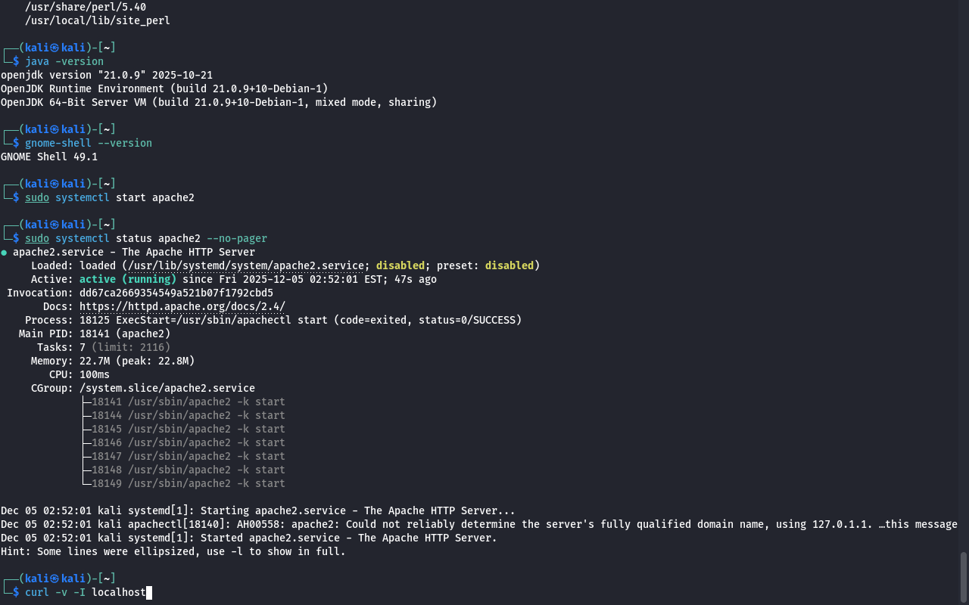Click the /usr/local/lib/site_perl path
This screenshot has height=605, width=969.
click(97, 20)
